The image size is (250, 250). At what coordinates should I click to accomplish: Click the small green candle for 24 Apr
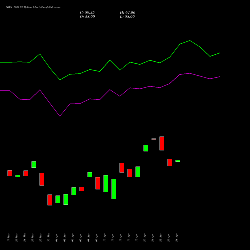coord(178,161)
